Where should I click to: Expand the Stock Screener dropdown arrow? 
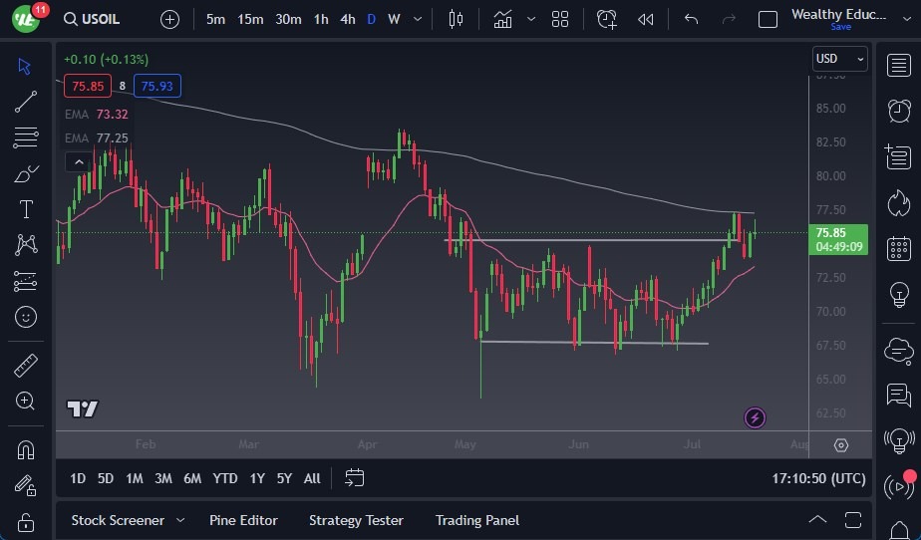(x=180, y=520)
